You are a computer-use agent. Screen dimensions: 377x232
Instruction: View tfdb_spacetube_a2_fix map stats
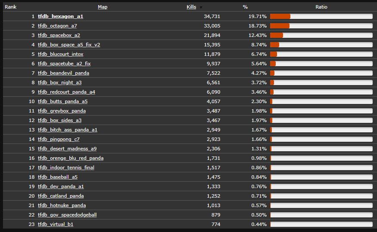[x=64, y=64]
